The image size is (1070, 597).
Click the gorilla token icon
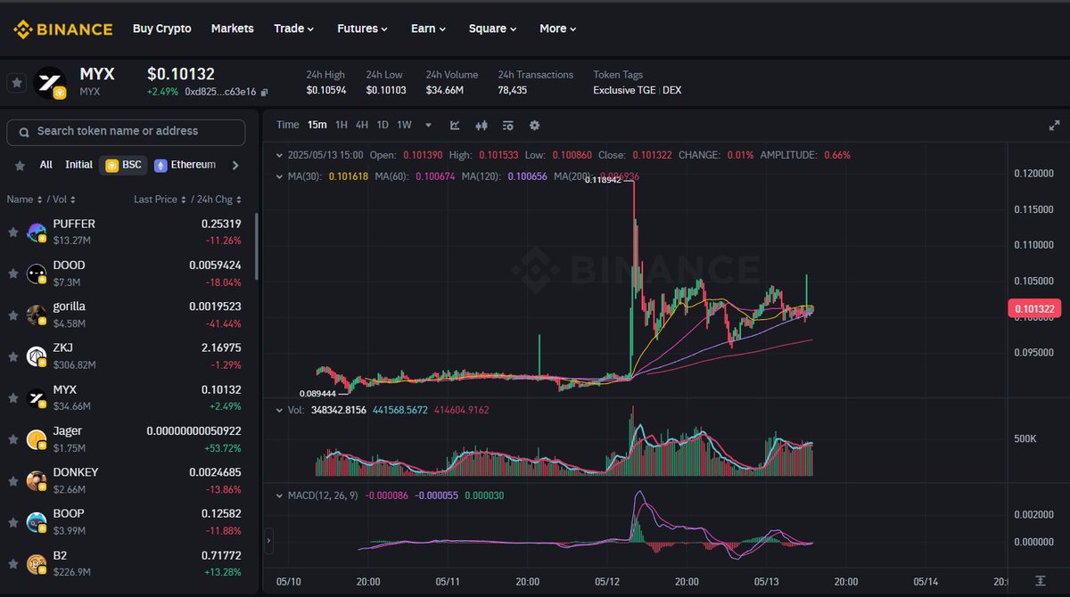point(37,315)
